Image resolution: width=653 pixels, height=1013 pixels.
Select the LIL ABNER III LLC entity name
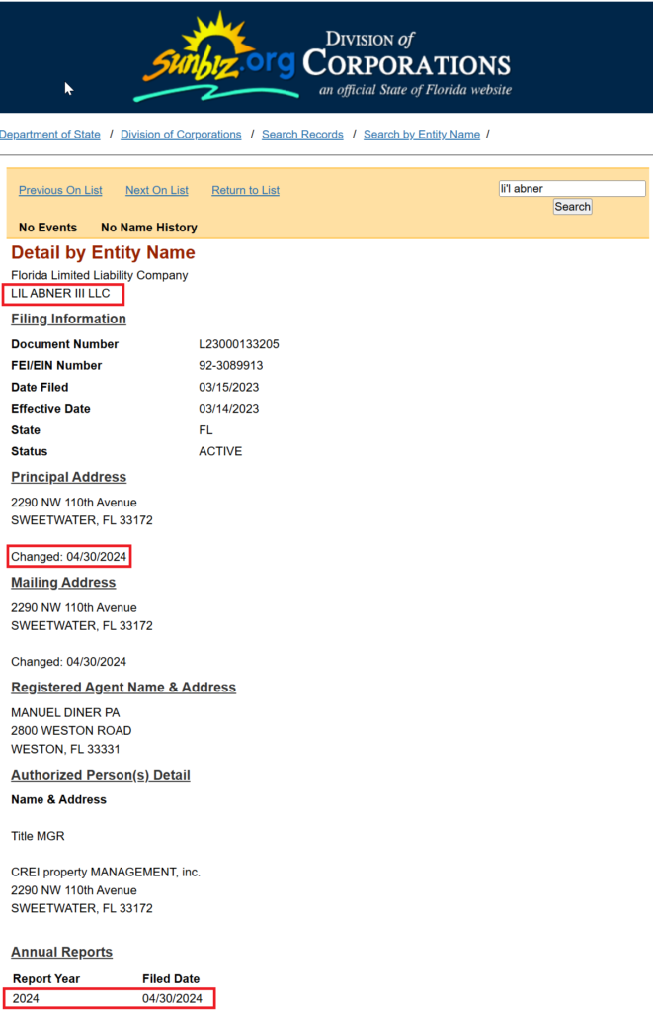(60, 293)
